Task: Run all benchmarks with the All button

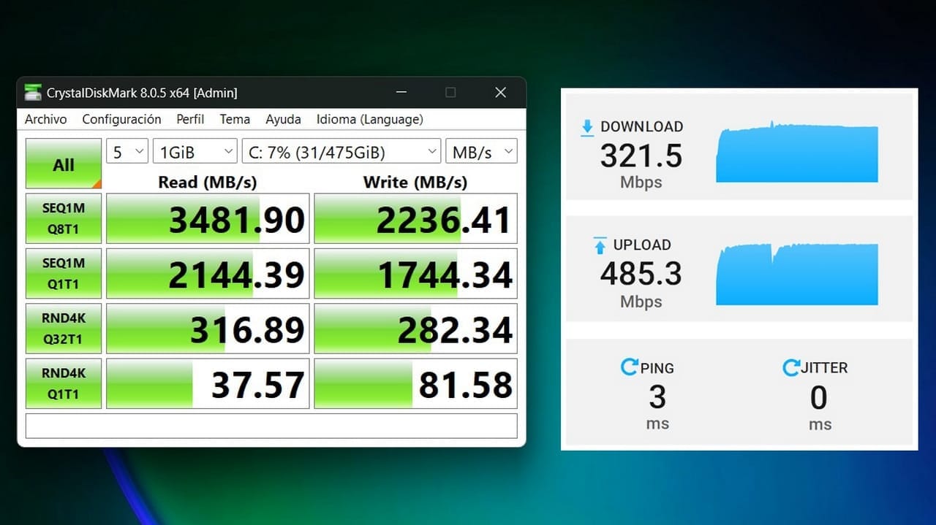Action: (64, 164)
